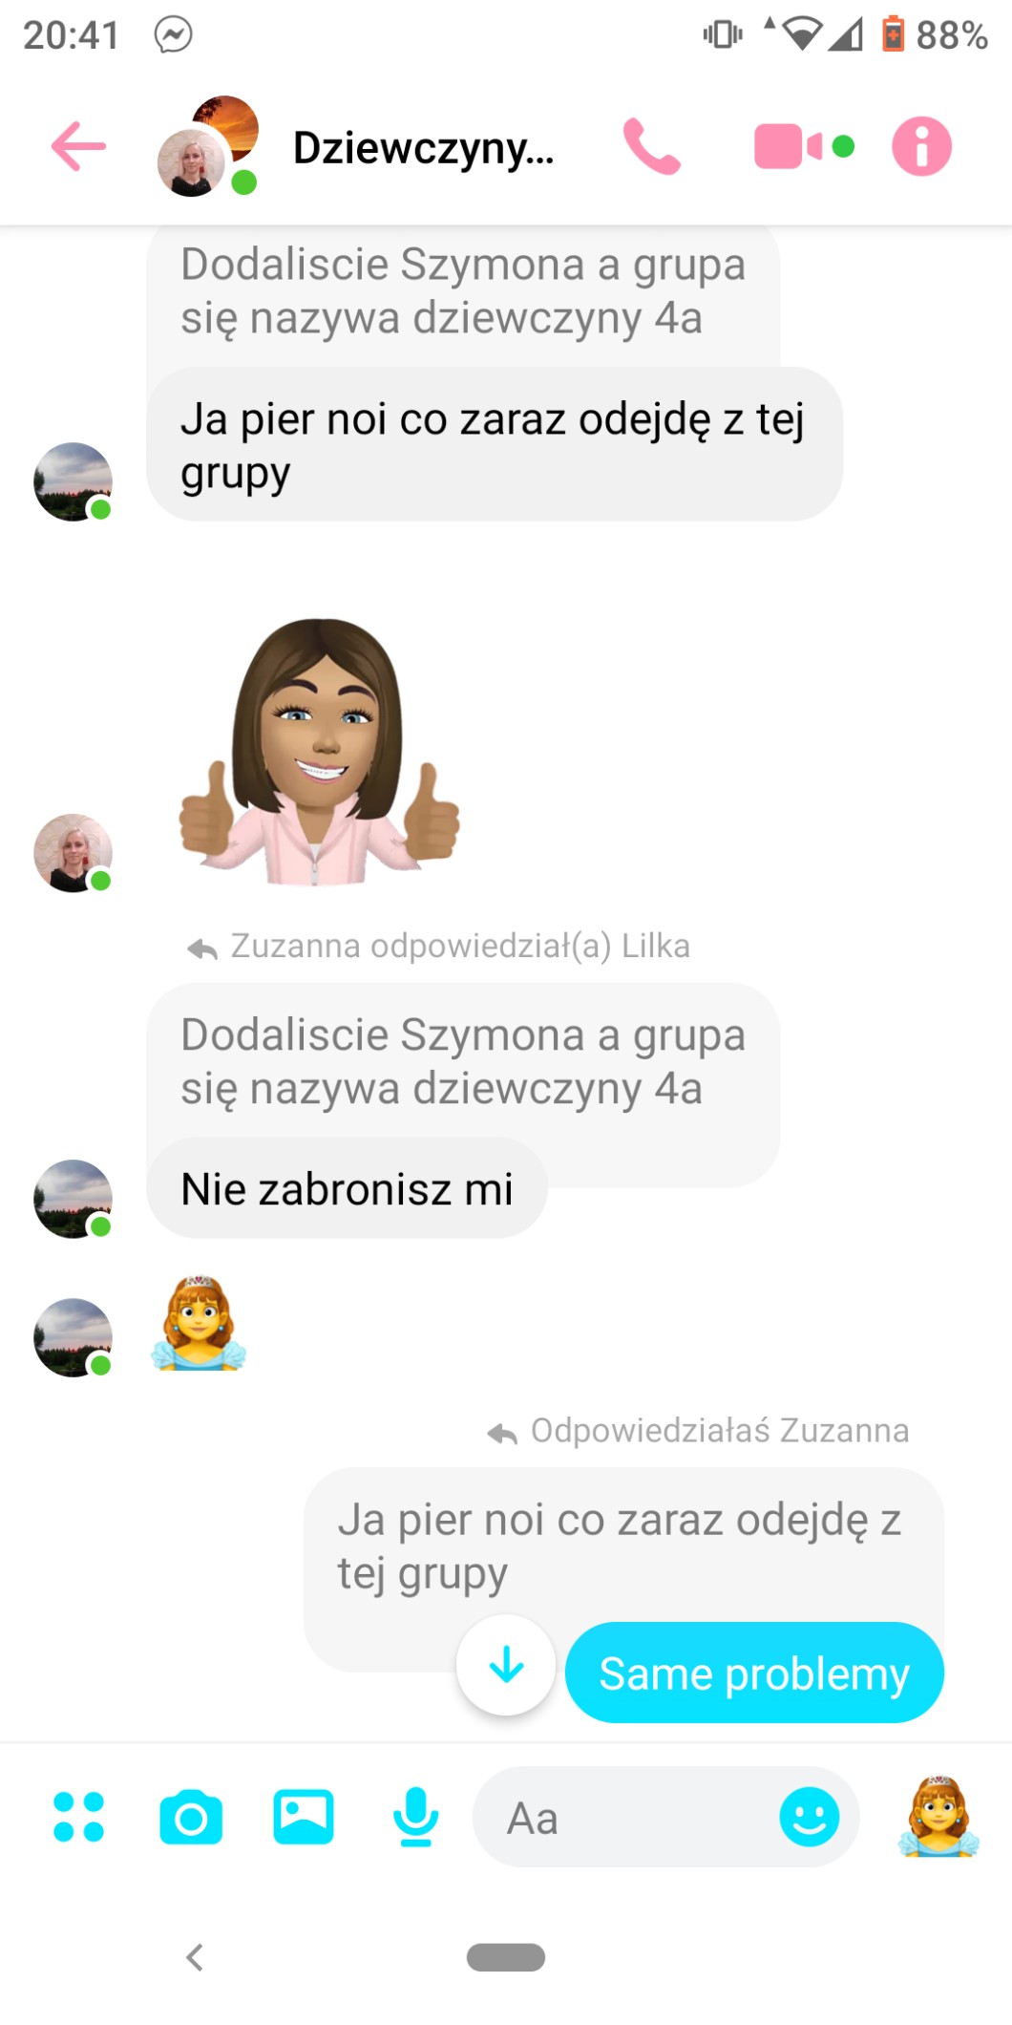This screenshot has width=1012, height=2025.
Task: Open 'Odpowiedziałaś Zuzanna' reply reference
Action: coord(698,1430)
